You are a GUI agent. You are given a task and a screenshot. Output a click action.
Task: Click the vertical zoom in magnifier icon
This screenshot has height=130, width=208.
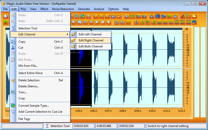click(x=86, y=22)
